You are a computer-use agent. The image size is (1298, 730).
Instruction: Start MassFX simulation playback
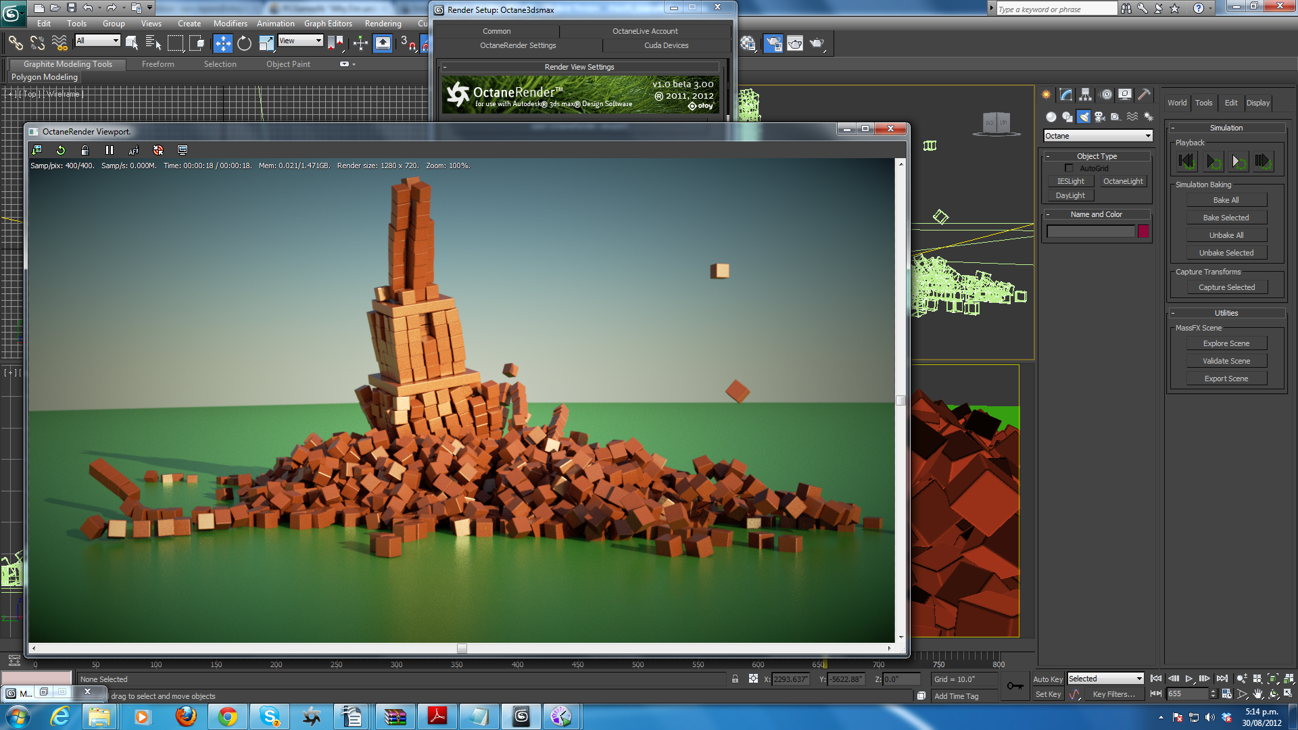pos(1213,162)
